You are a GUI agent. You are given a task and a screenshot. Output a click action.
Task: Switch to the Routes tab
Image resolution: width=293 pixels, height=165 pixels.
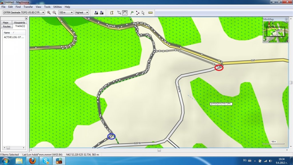click(x=7, y=26)
